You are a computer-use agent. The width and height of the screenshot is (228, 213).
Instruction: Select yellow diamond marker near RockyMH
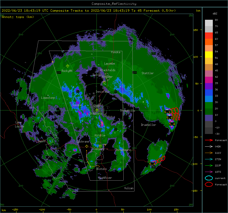pyautogui.click(x=68, y=66)
